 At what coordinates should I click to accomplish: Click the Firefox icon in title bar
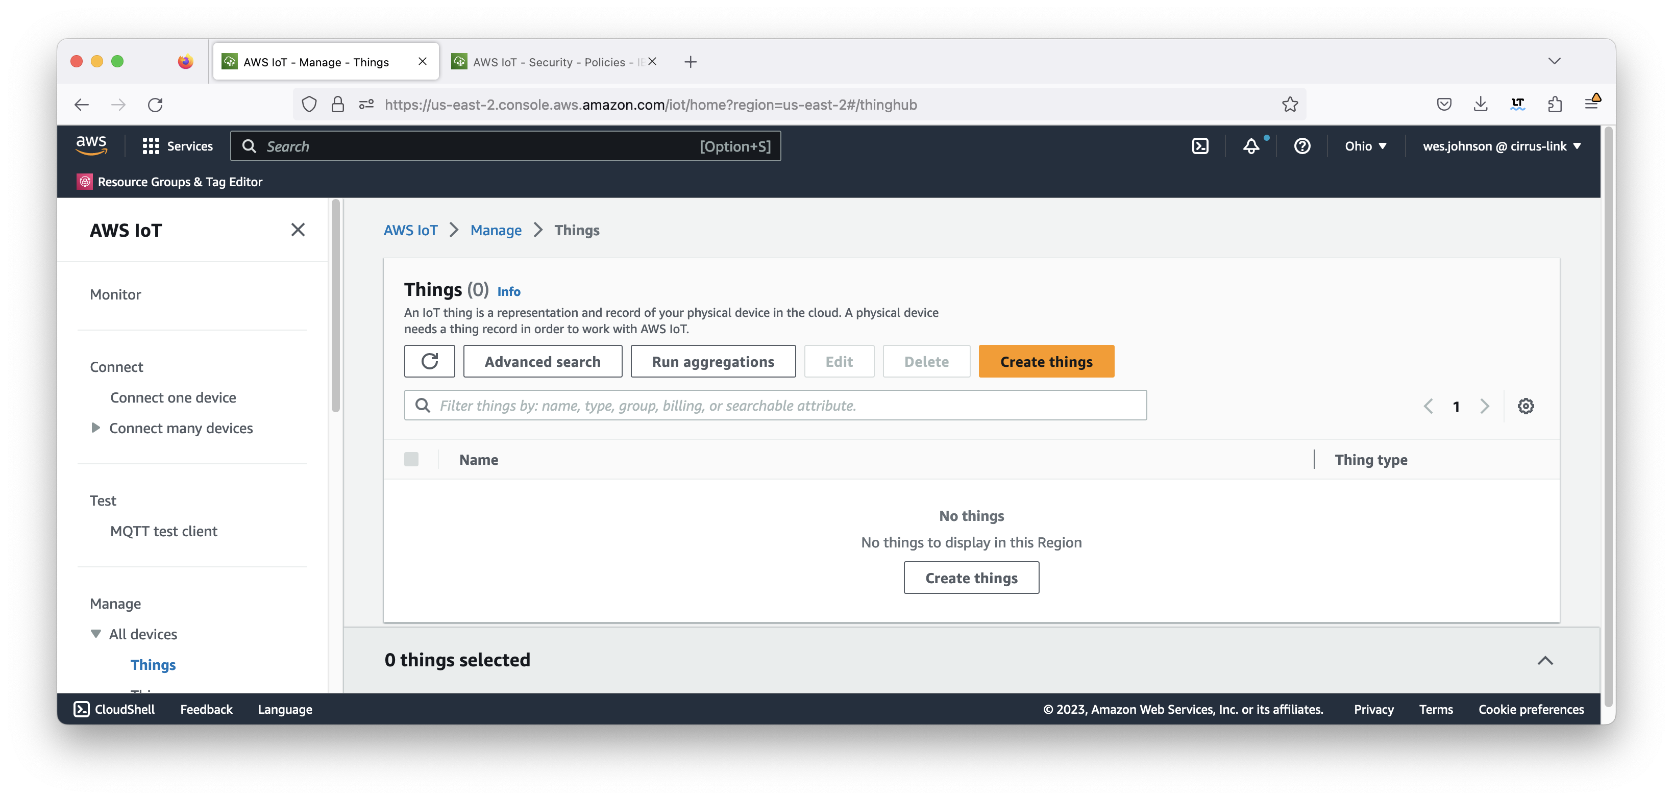pyautogui.click(x=186, y=61)
